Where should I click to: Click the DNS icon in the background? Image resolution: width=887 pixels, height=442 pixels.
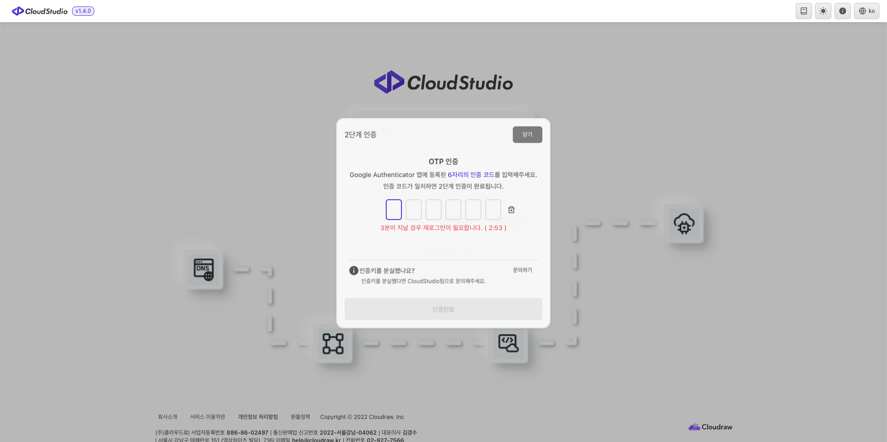[204, 270]
